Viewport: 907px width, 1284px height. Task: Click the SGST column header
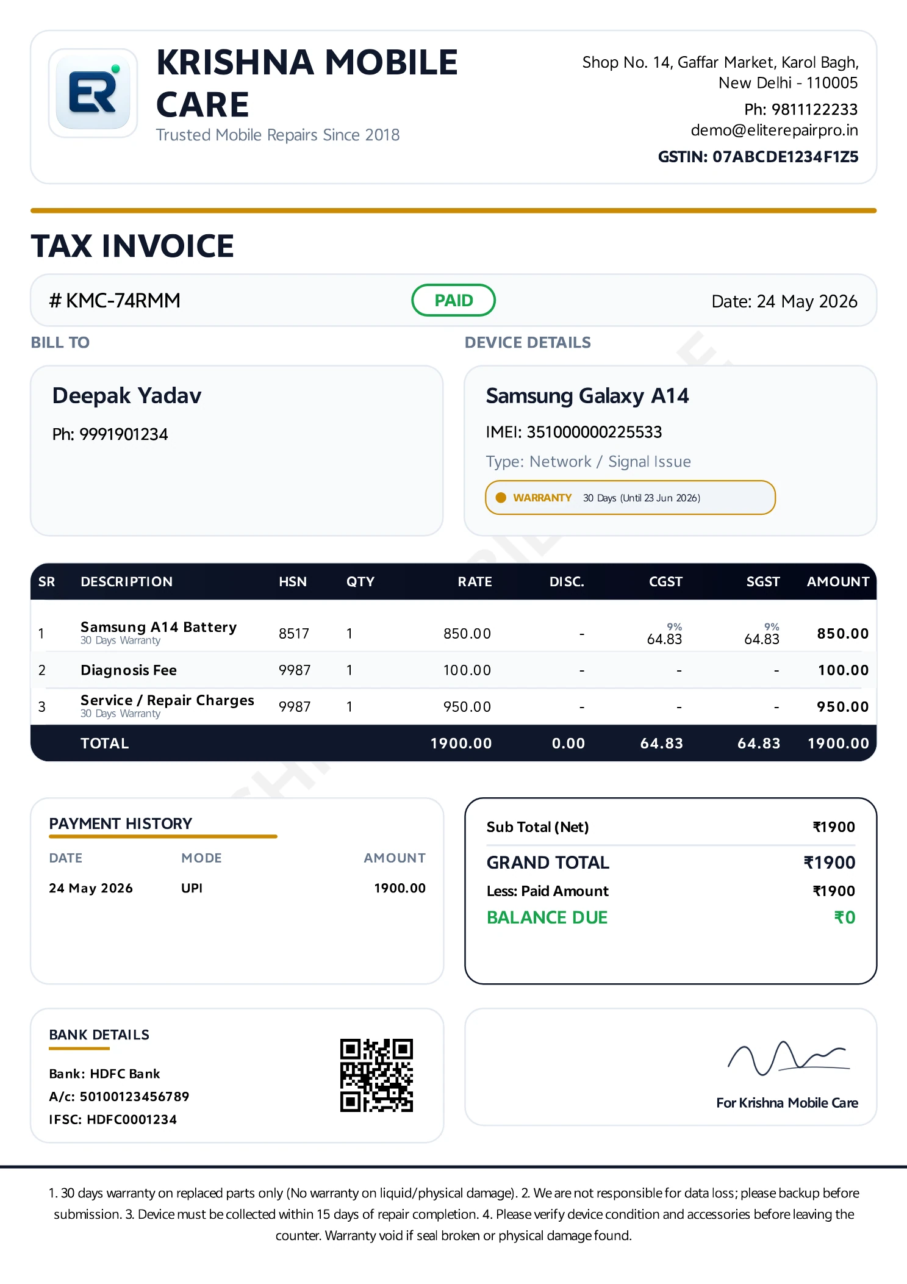click(763, 582)
